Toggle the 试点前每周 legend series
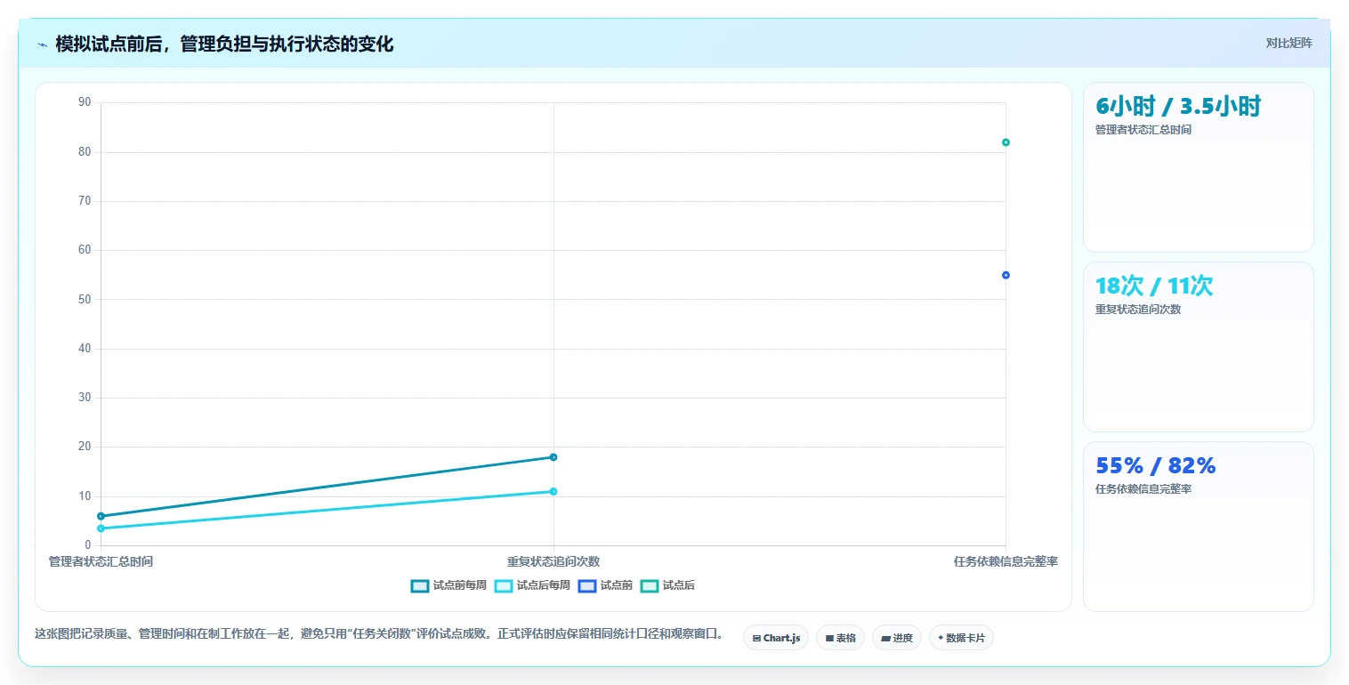The height and width of the screenshot is (685, 1349). click(449, 585)
